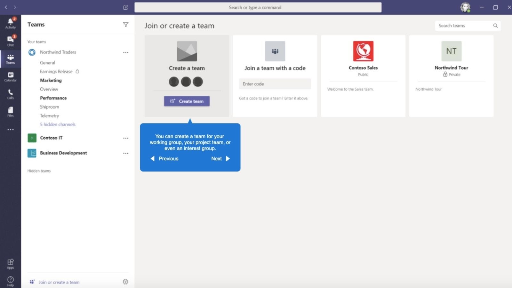
Task: Click the new chat compose icon
Action: (x=126, y=7)
